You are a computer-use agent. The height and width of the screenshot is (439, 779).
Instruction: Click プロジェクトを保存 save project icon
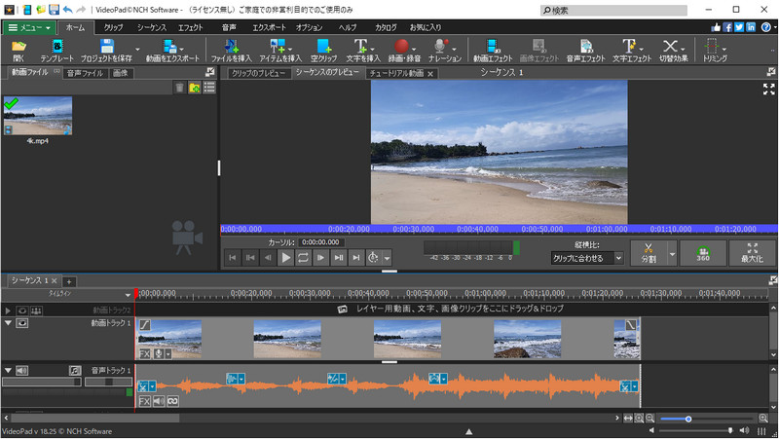pos(106,51)
